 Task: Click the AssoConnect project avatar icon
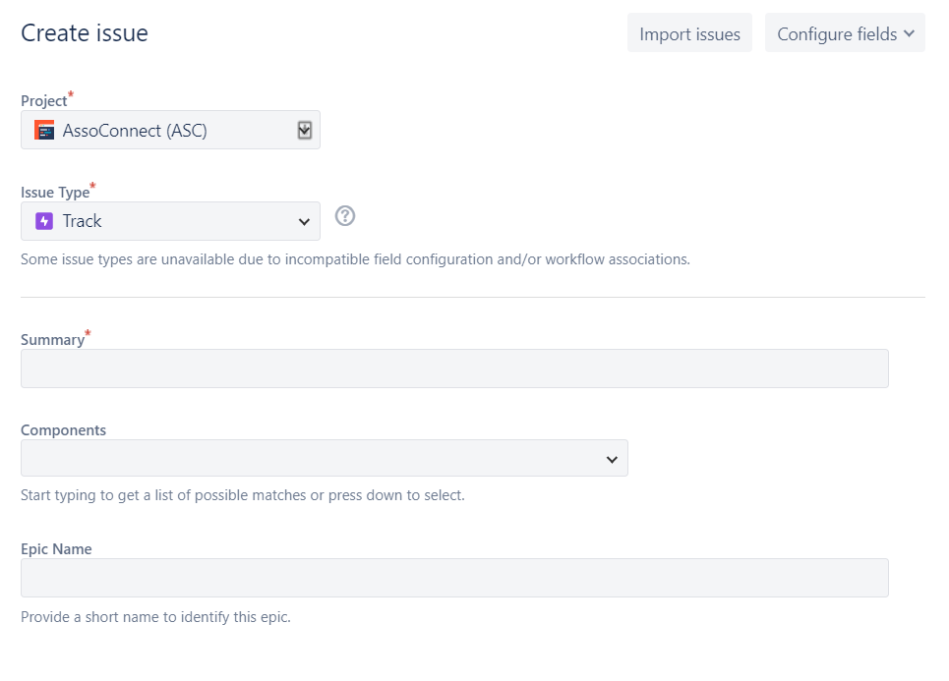[44, 130]
